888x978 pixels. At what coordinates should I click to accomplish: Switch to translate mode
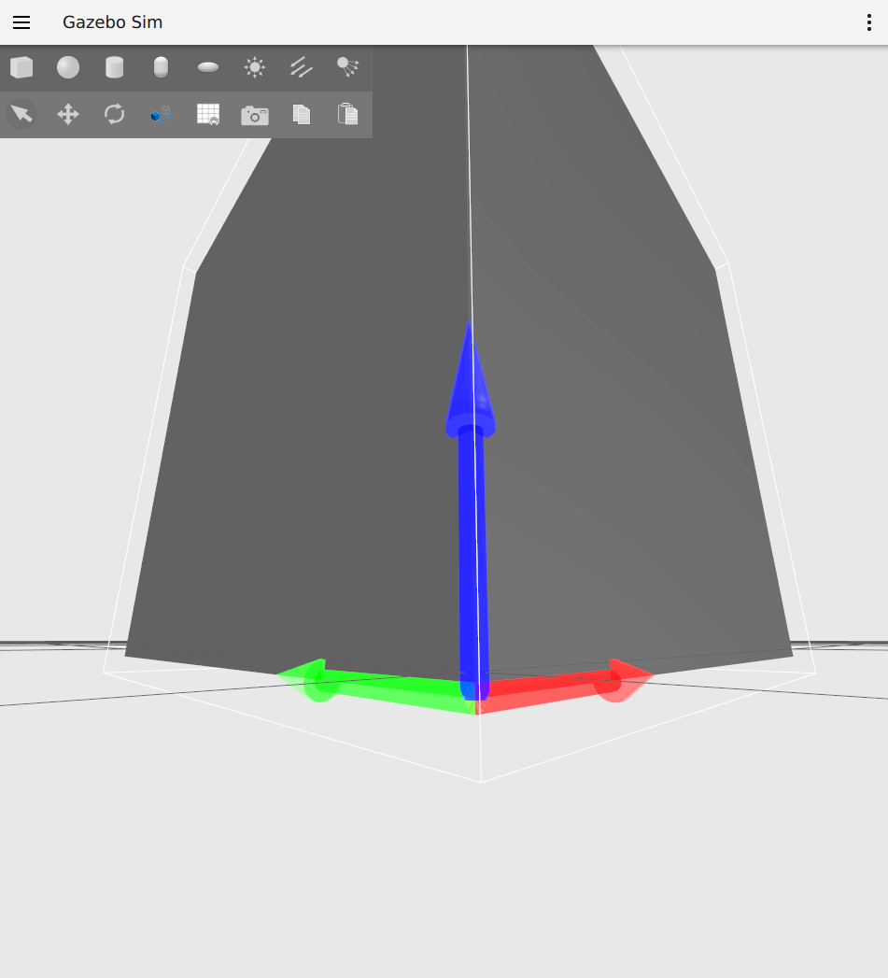tap(68, 114)
